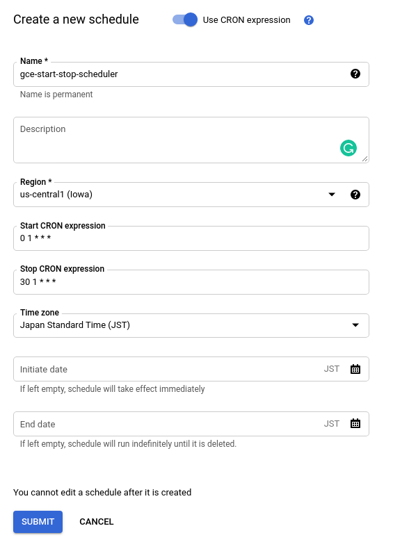Image resolution: width=393 pixels, height=558 pixels.
Task: Click the Start CRON expression field
Action: 191,238
